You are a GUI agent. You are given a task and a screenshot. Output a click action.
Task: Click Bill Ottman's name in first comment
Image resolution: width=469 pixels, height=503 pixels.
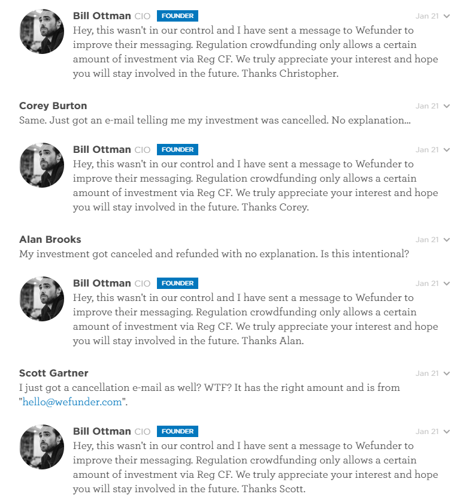[x=102, y=16]
